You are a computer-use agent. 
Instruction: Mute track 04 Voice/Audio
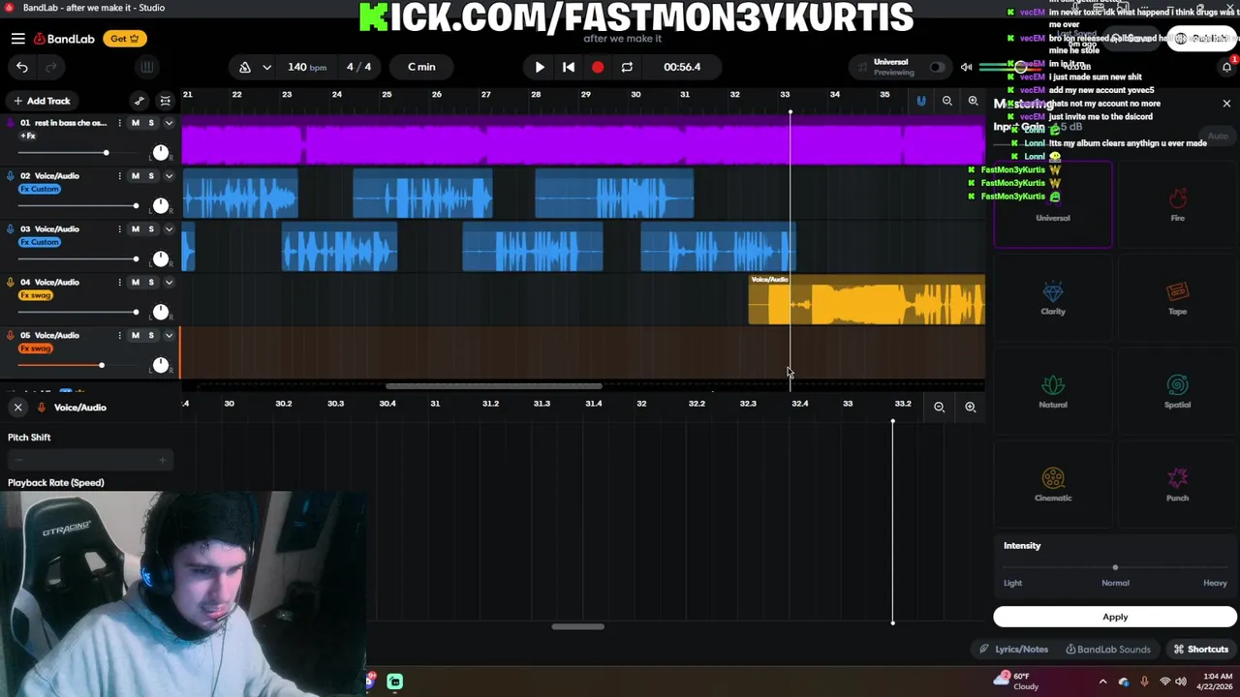coord(136,283)
